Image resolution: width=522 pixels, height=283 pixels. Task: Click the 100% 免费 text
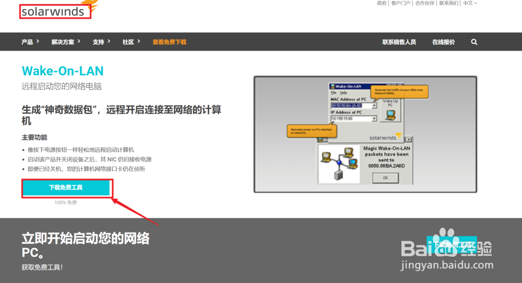66,203
